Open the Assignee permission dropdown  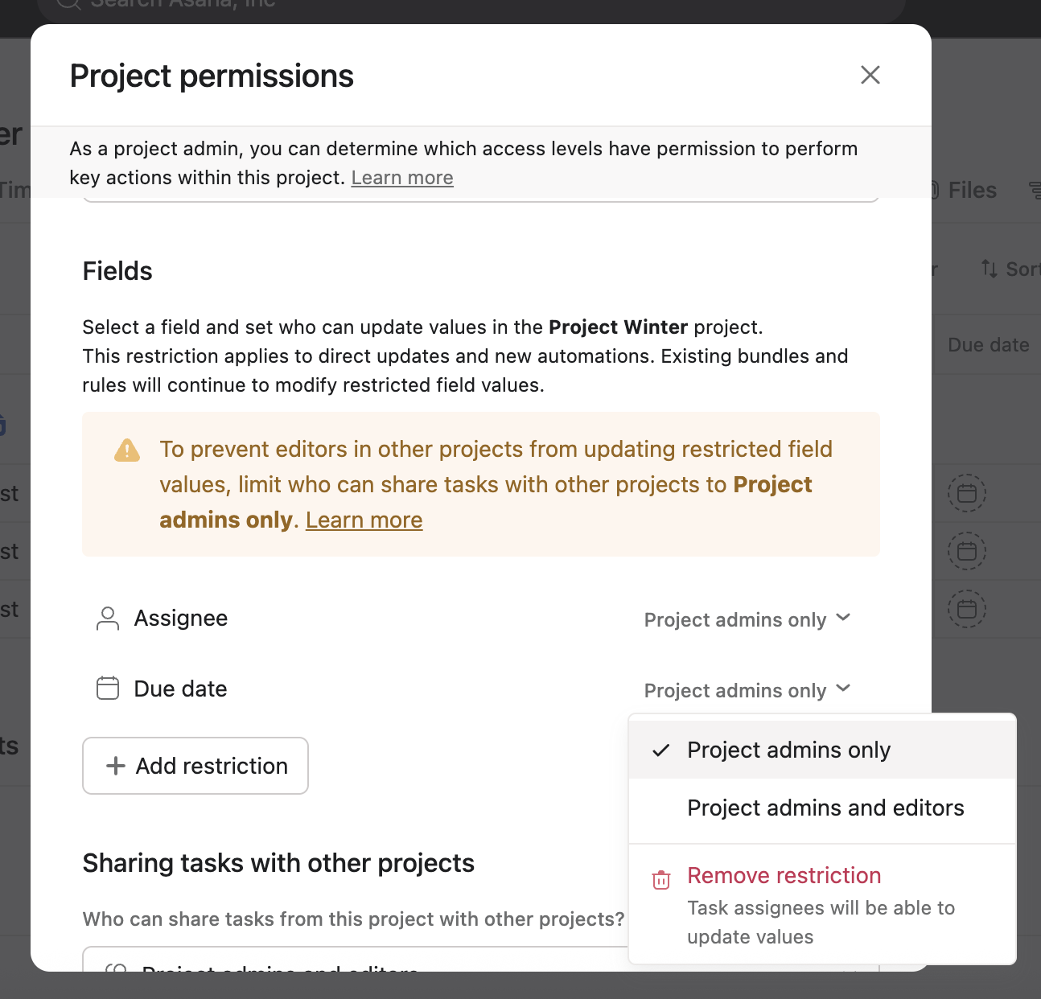[x=747, y=619]
